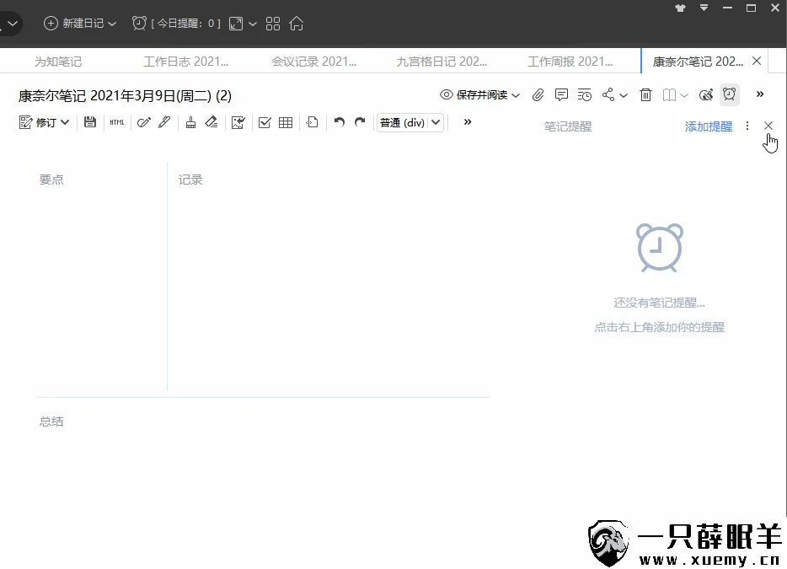
Task: Insert an image via picture icon
Action: click(x=238, y=122)
